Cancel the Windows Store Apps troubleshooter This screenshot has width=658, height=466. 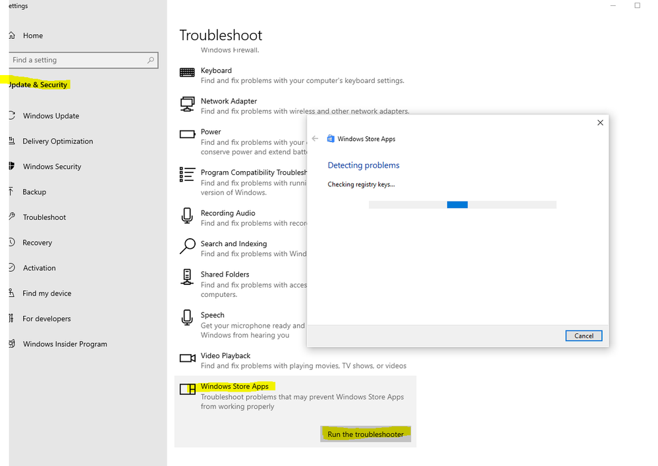(x=584, y=336)
